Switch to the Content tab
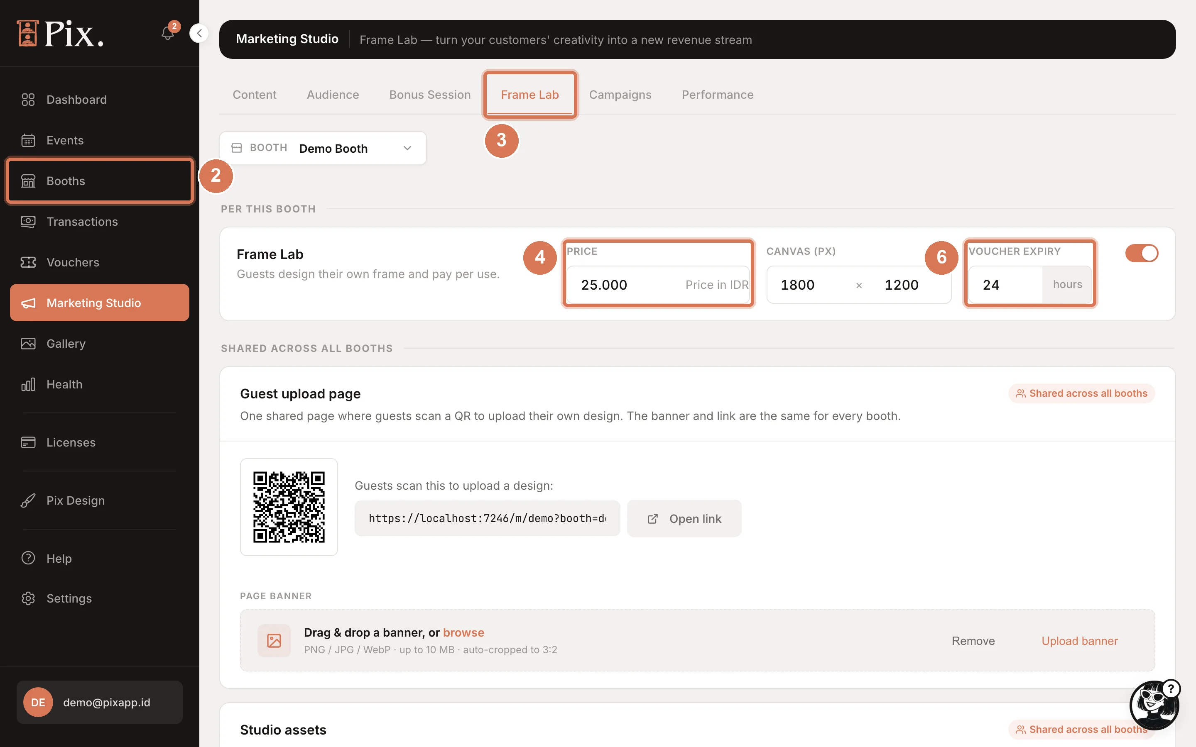The height and width of the screenshot is (747, 1196). tap(254, 94)
